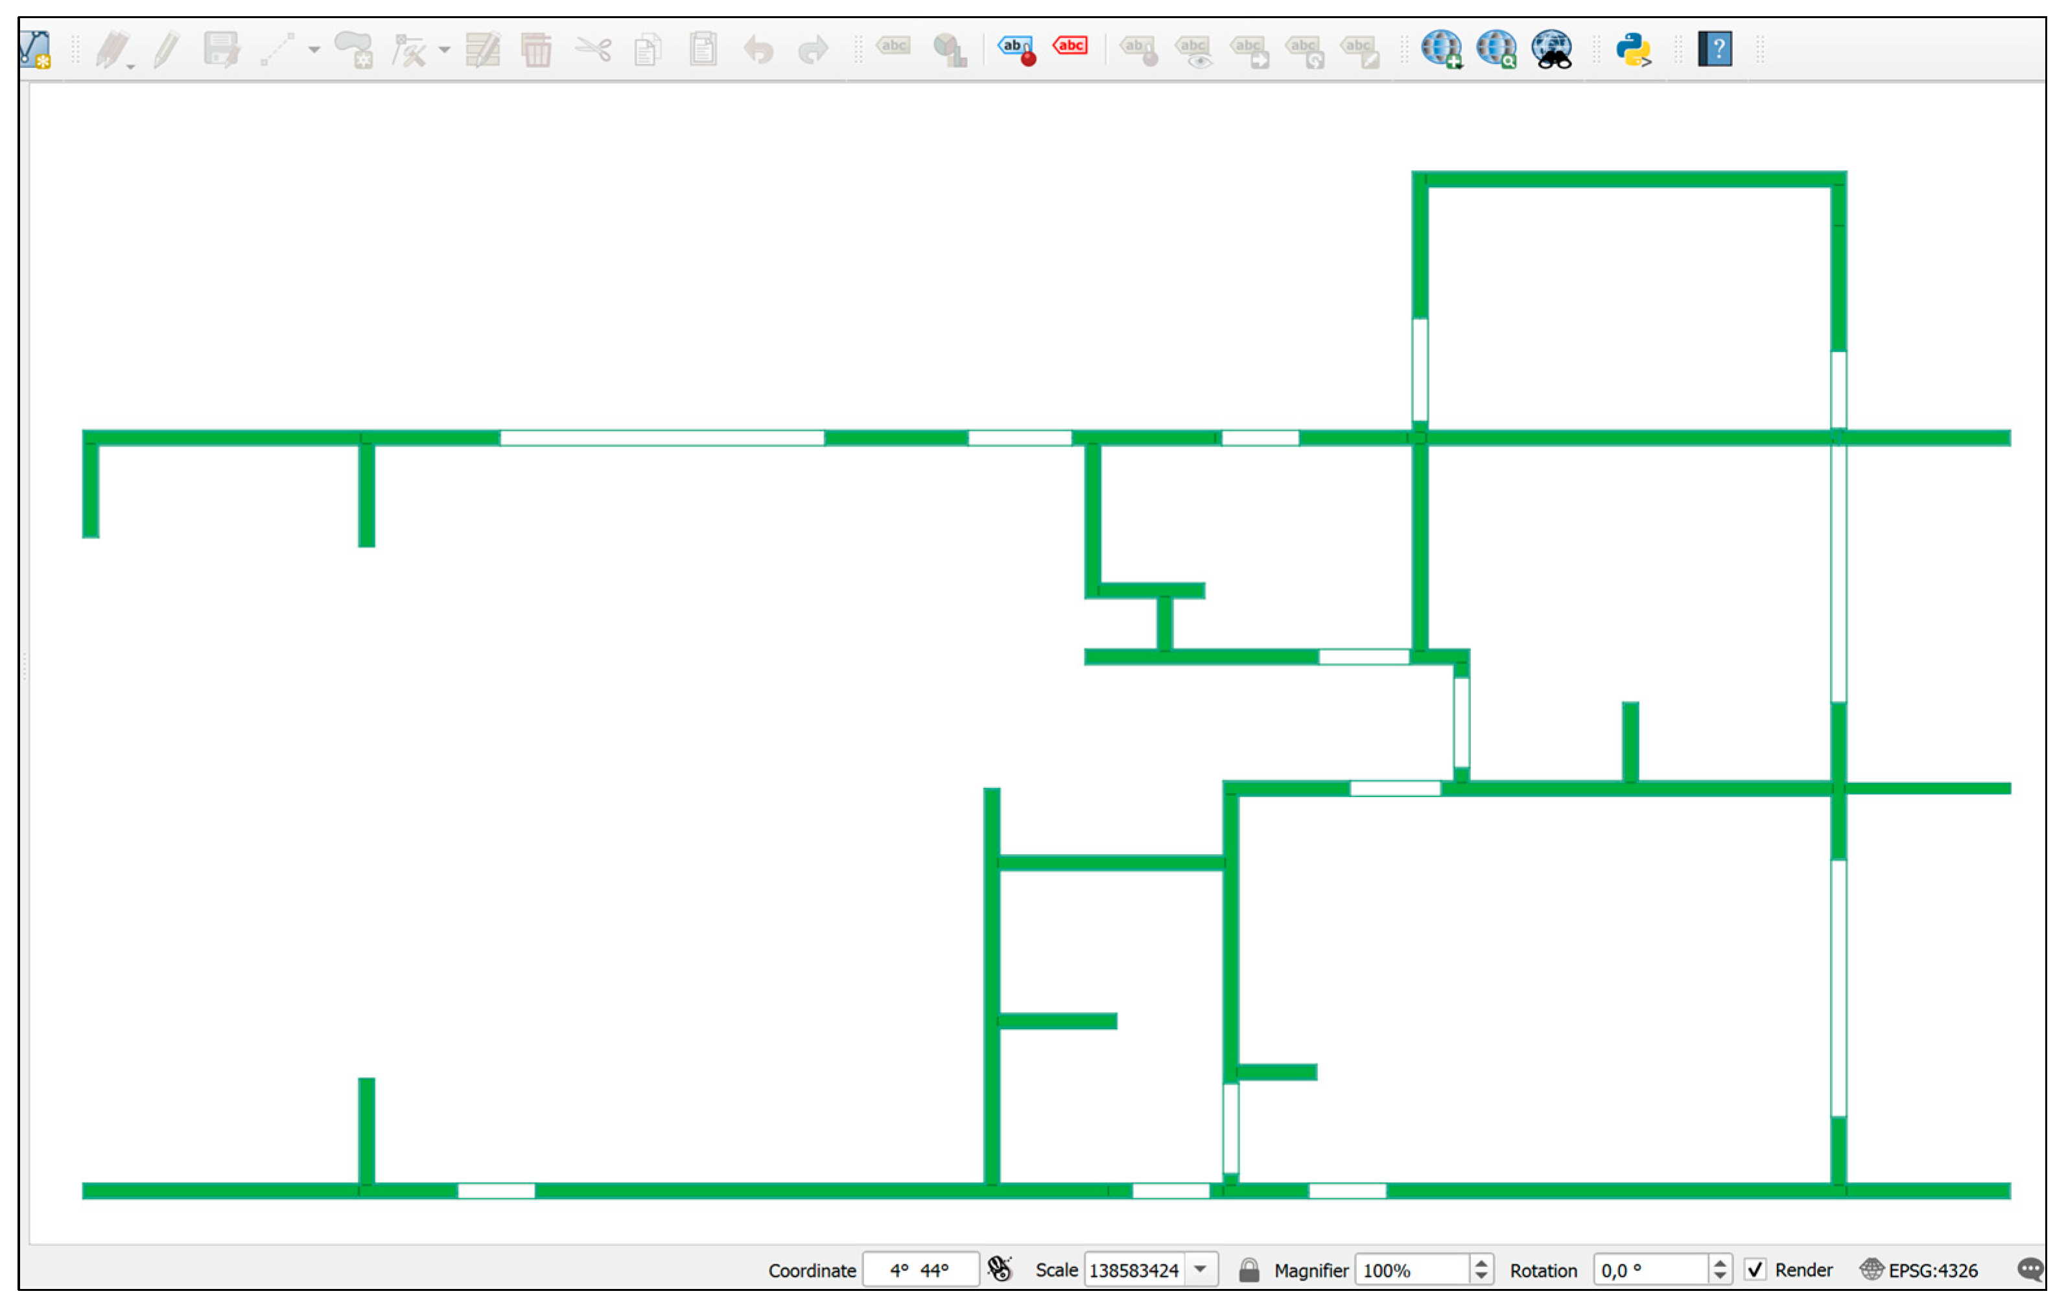Select the Digitize with Segment tool
The width and height of the screenshot is (2066, 1311).
277,49
